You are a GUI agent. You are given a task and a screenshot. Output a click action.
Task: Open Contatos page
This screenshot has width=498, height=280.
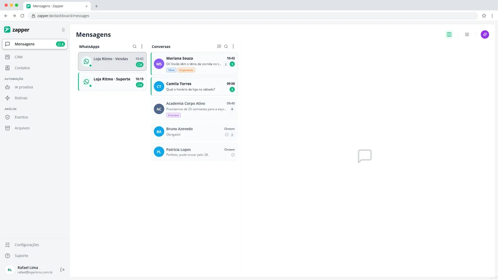click(x=35, y=68)
